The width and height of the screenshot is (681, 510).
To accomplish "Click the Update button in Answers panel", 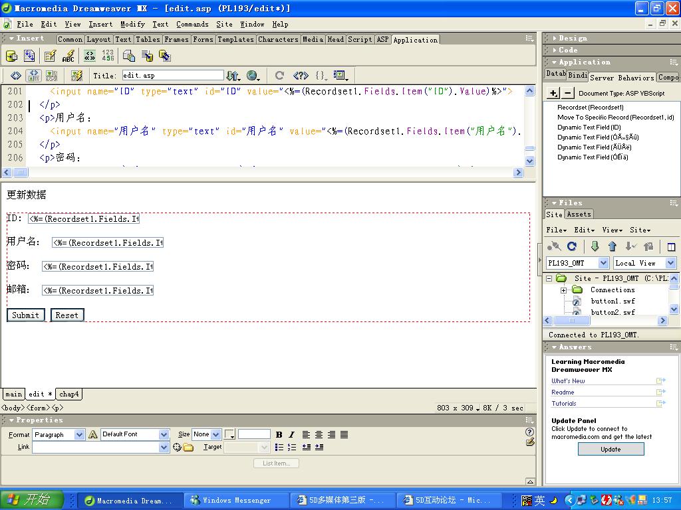I will pos(611,449).
